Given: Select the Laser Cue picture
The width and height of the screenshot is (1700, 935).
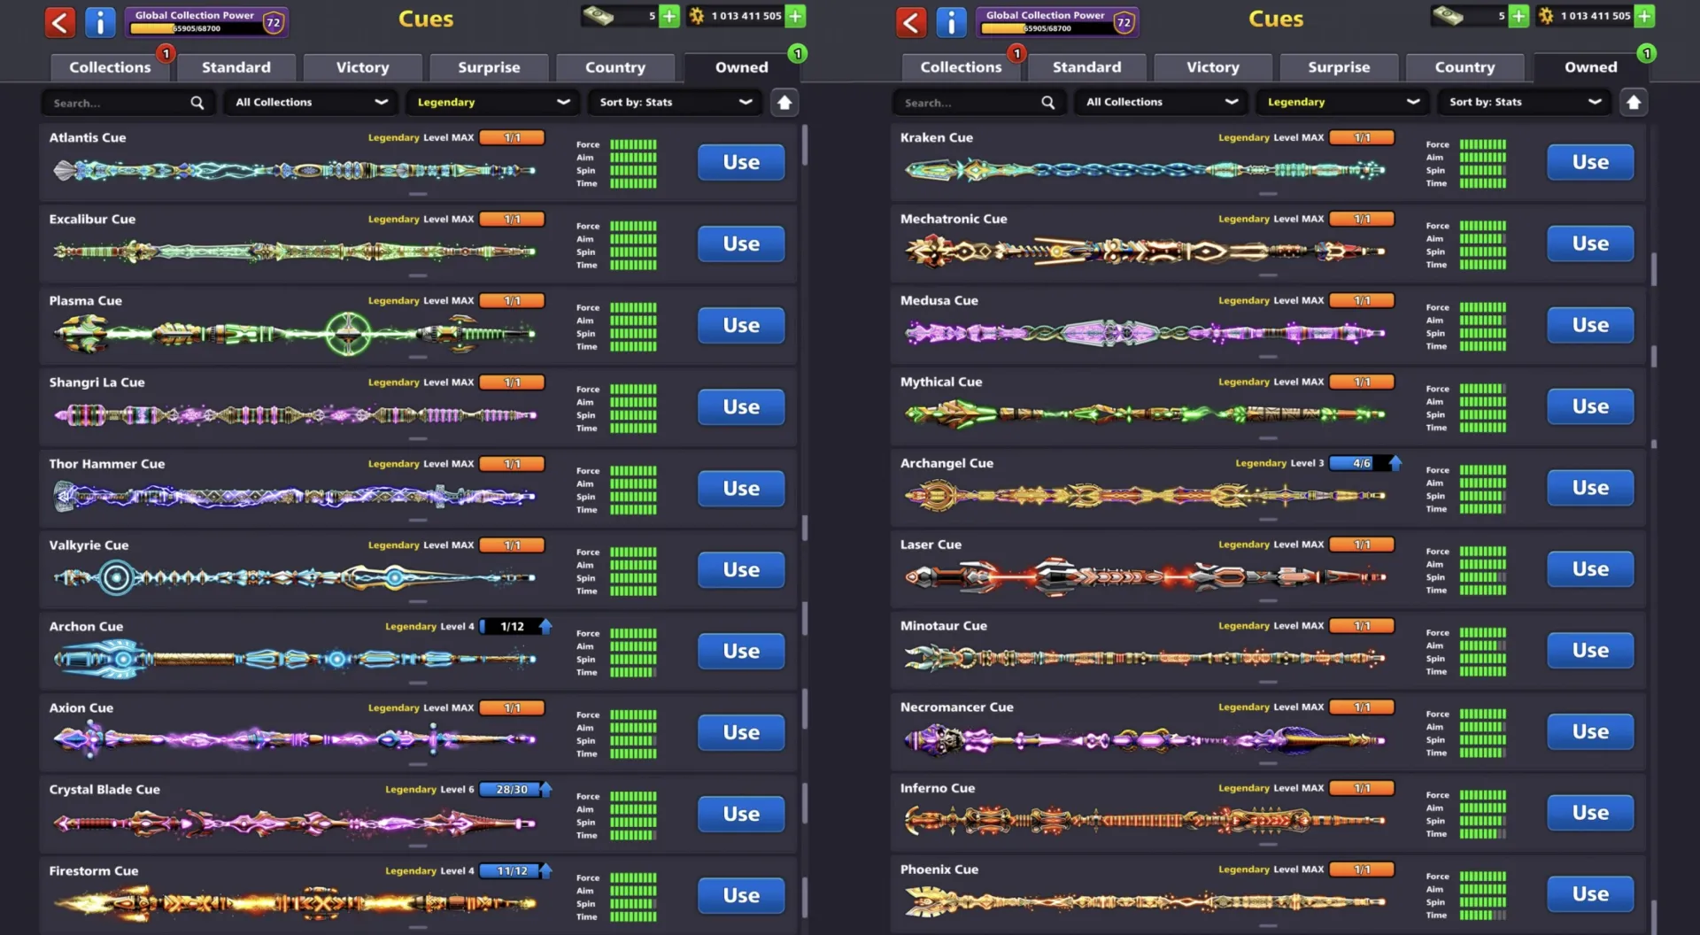Looking at the screenshot, I should pyautogui.click(x=1145, y=577).
